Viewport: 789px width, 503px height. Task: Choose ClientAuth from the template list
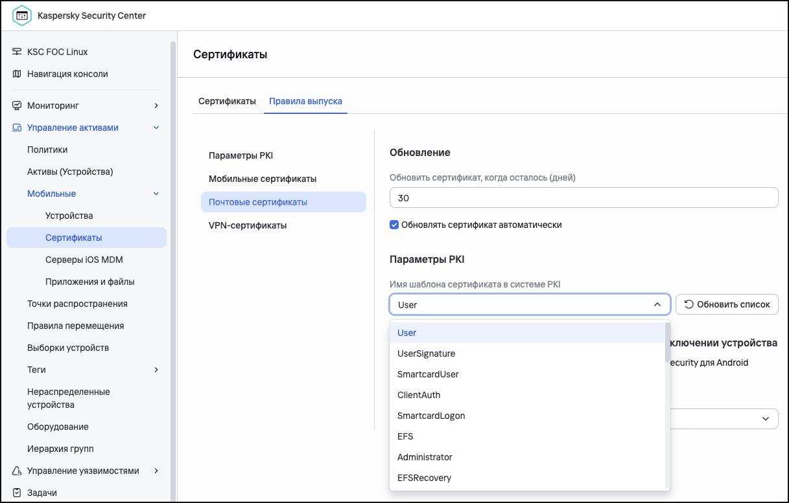[x=527, y=395]
